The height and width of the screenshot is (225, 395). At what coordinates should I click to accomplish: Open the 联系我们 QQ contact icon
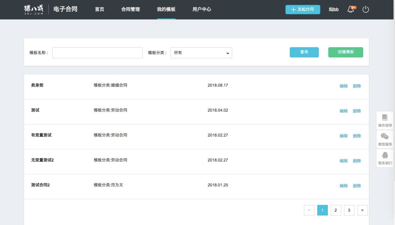[x=385, y=158]
